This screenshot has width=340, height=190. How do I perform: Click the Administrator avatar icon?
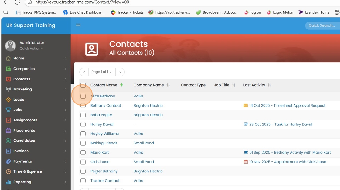[10, 46]
